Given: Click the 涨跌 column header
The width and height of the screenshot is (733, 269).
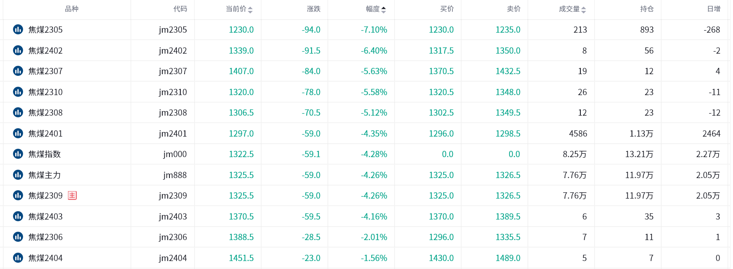Looking at the screenshot, I should click(x=314, y=9).
